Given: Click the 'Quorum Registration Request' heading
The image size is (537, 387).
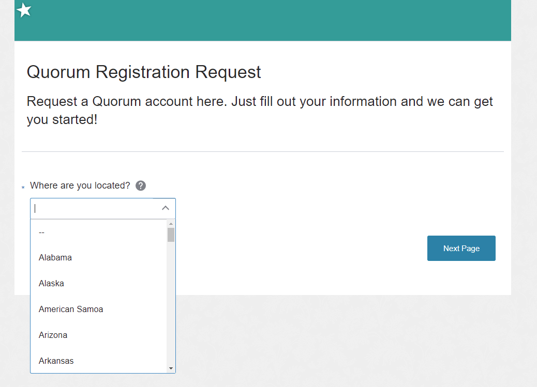Looking at the screenshot, I should tap(144, 72).
